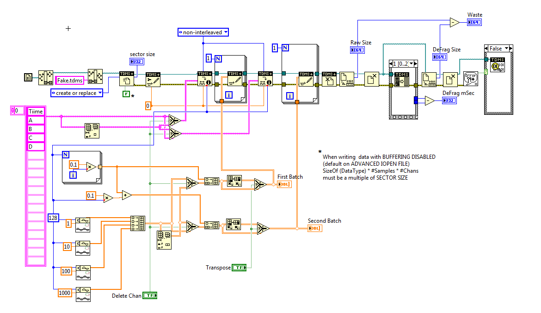
Task: Switch to next case of False structure
Action: click(511, 48)
